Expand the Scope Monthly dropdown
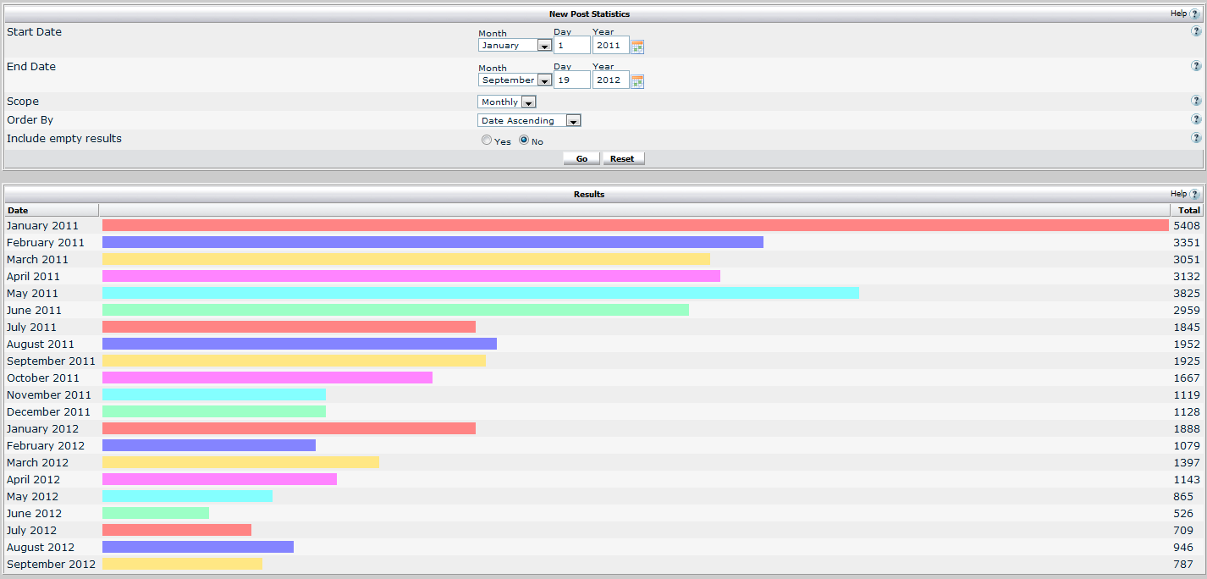 [x=507, y=102]
